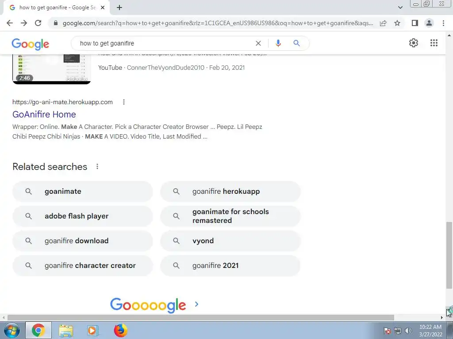Open Windows Explorer from taskbar
The image size is (453, 339).
click(x=66, y=330)
